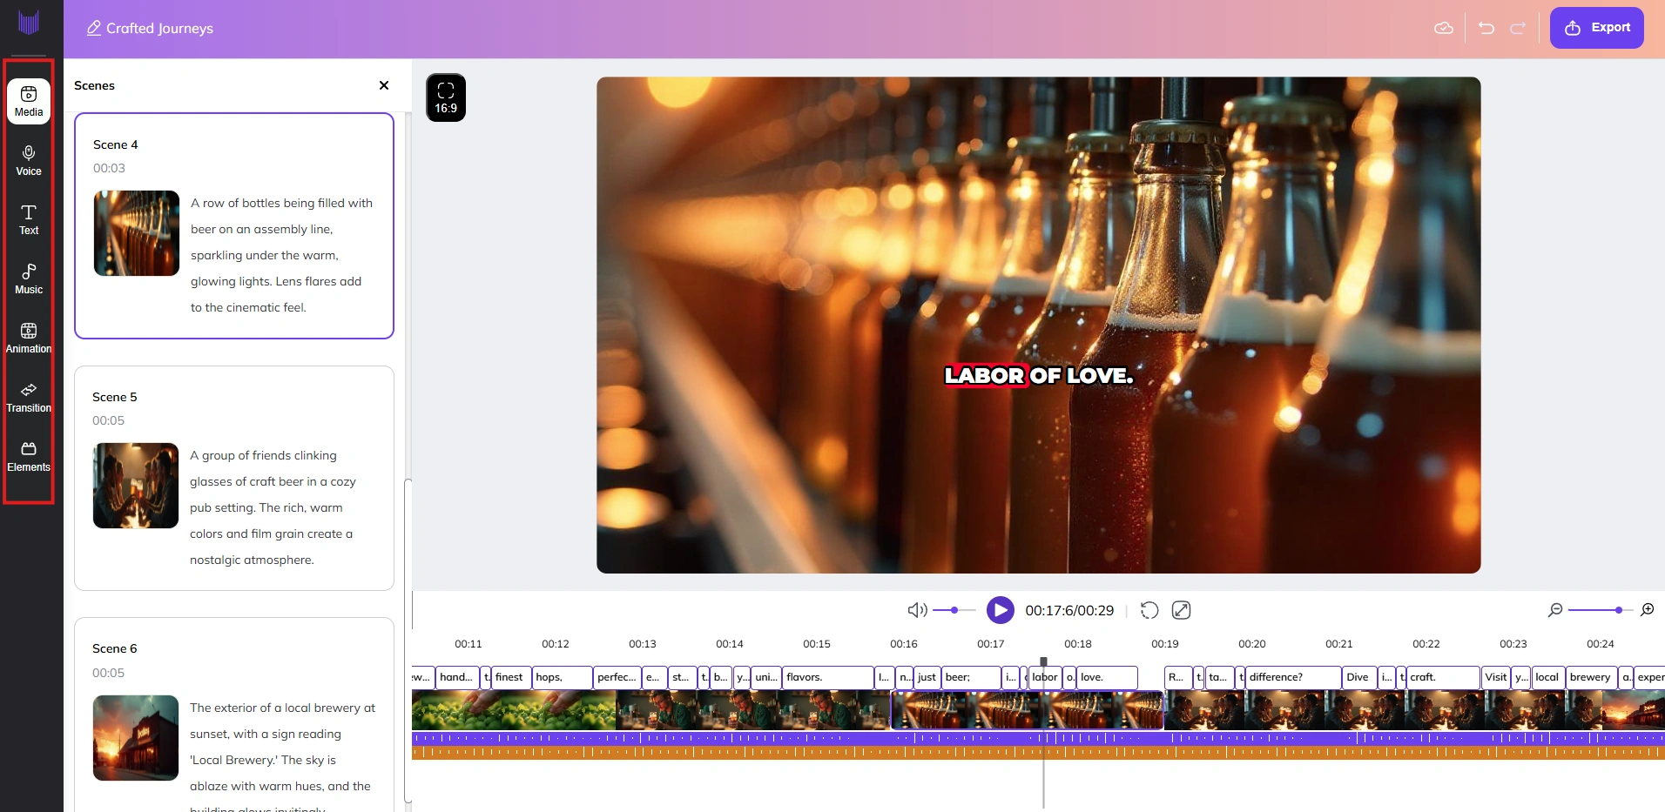Image resolution: width=1665 pixels, height=812 pixels.
Task: Select the Scene 5 card
Action: [x=234, y=478]
